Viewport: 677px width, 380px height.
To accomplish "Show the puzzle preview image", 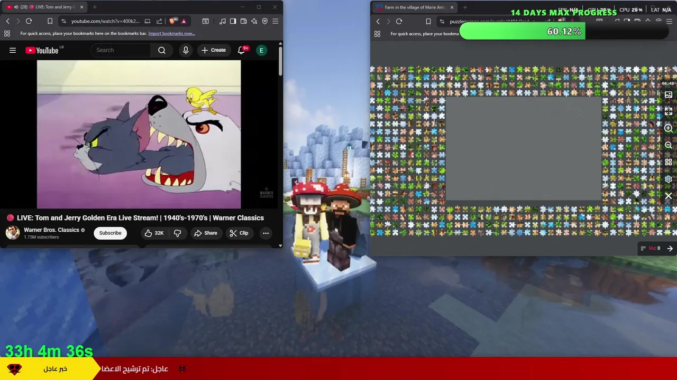I will point(669,95).
